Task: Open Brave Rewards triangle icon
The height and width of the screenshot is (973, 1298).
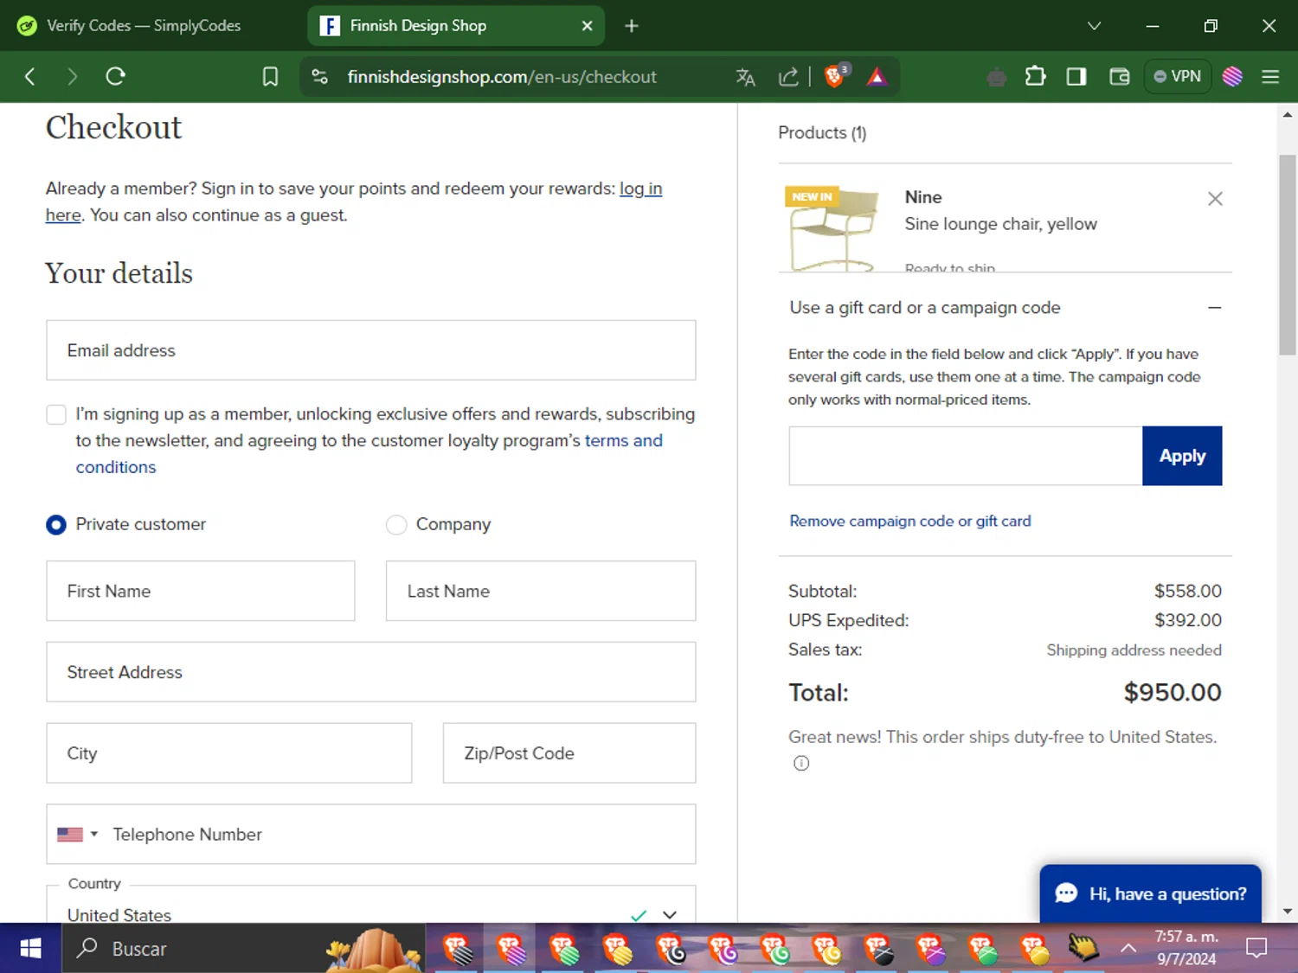Action: [877, 77]
